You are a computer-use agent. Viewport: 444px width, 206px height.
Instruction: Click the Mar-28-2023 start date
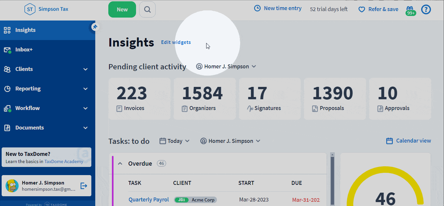coord(254,199)
